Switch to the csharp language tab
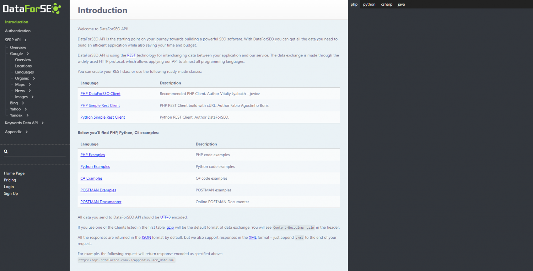 pos(386,4)
